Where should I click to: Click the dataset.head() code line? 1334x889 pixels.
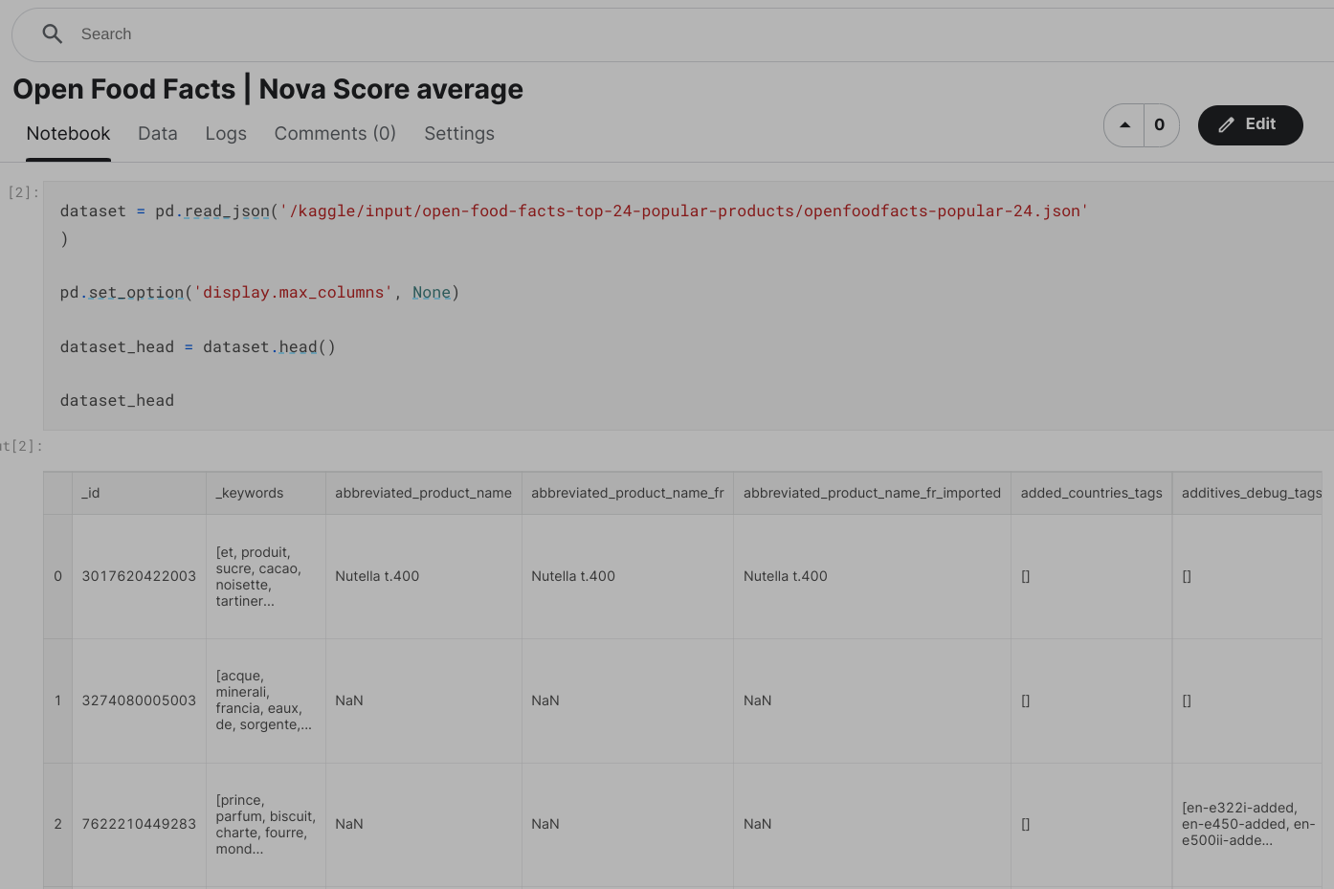(x=197, y=347)
